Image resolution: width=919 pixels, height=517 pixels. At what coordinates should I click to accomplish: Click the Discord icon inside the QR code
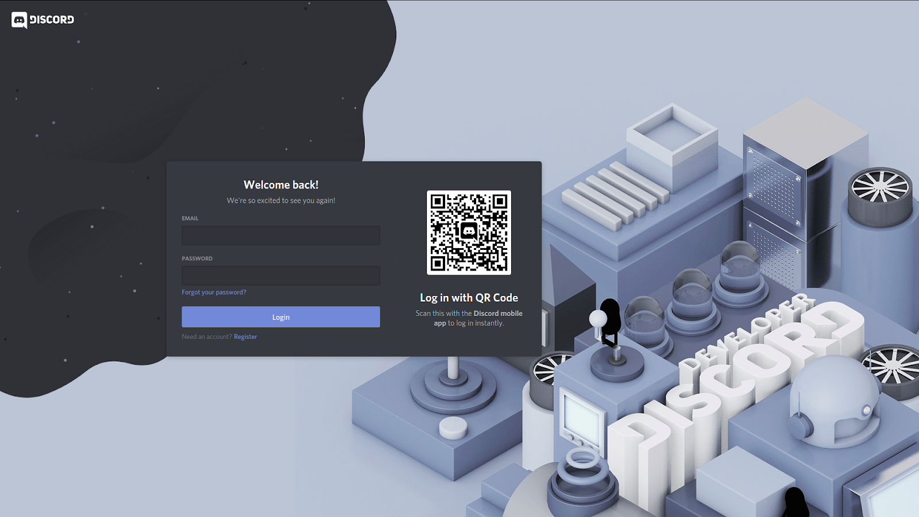[x=469, y=232]
